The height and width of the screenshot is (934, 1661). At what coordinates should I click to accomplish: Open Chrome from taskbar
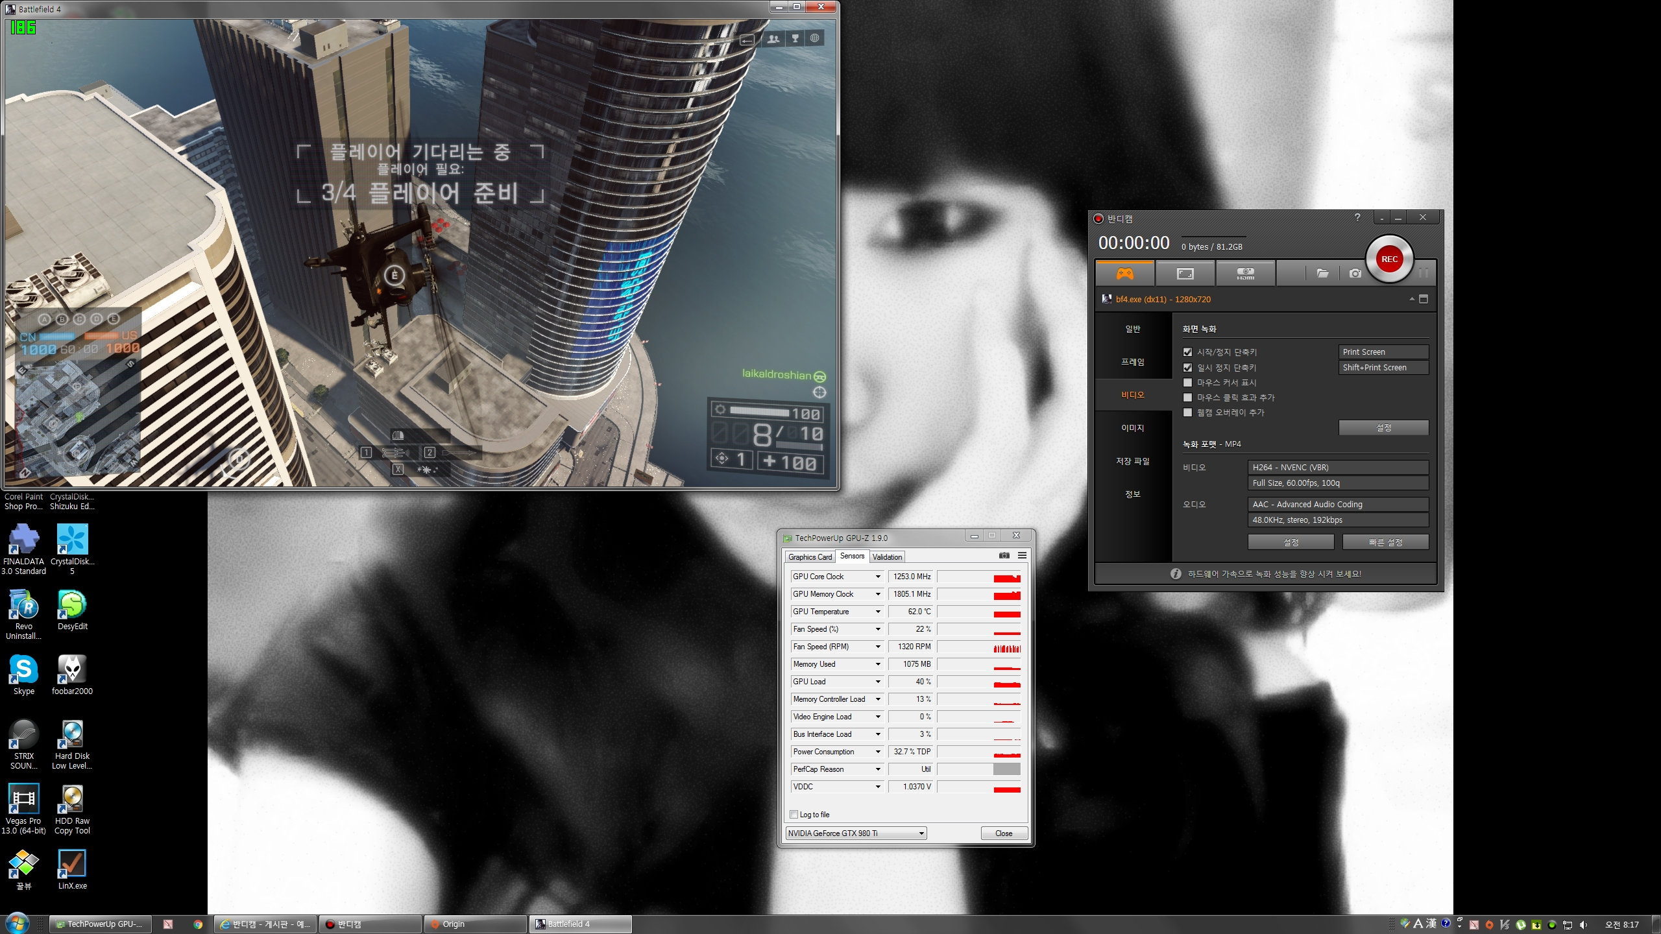198,924
